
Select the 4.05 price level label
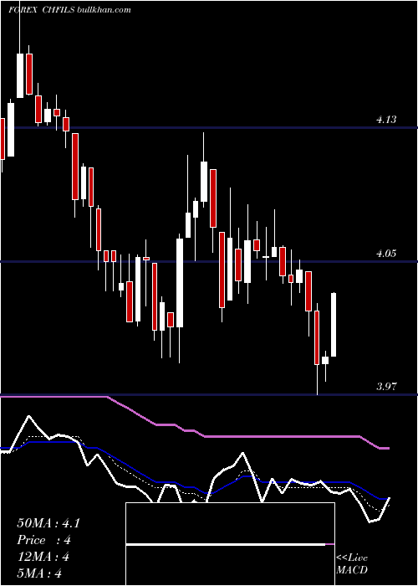pyautogui.click(x=386, y=254)
